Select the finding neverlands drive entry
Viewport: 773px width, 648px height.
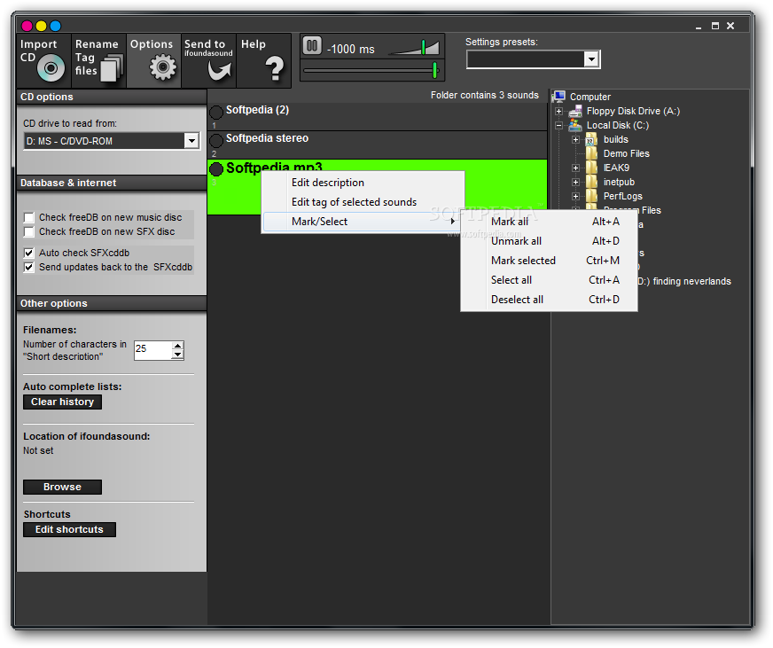tap(684, 281)
